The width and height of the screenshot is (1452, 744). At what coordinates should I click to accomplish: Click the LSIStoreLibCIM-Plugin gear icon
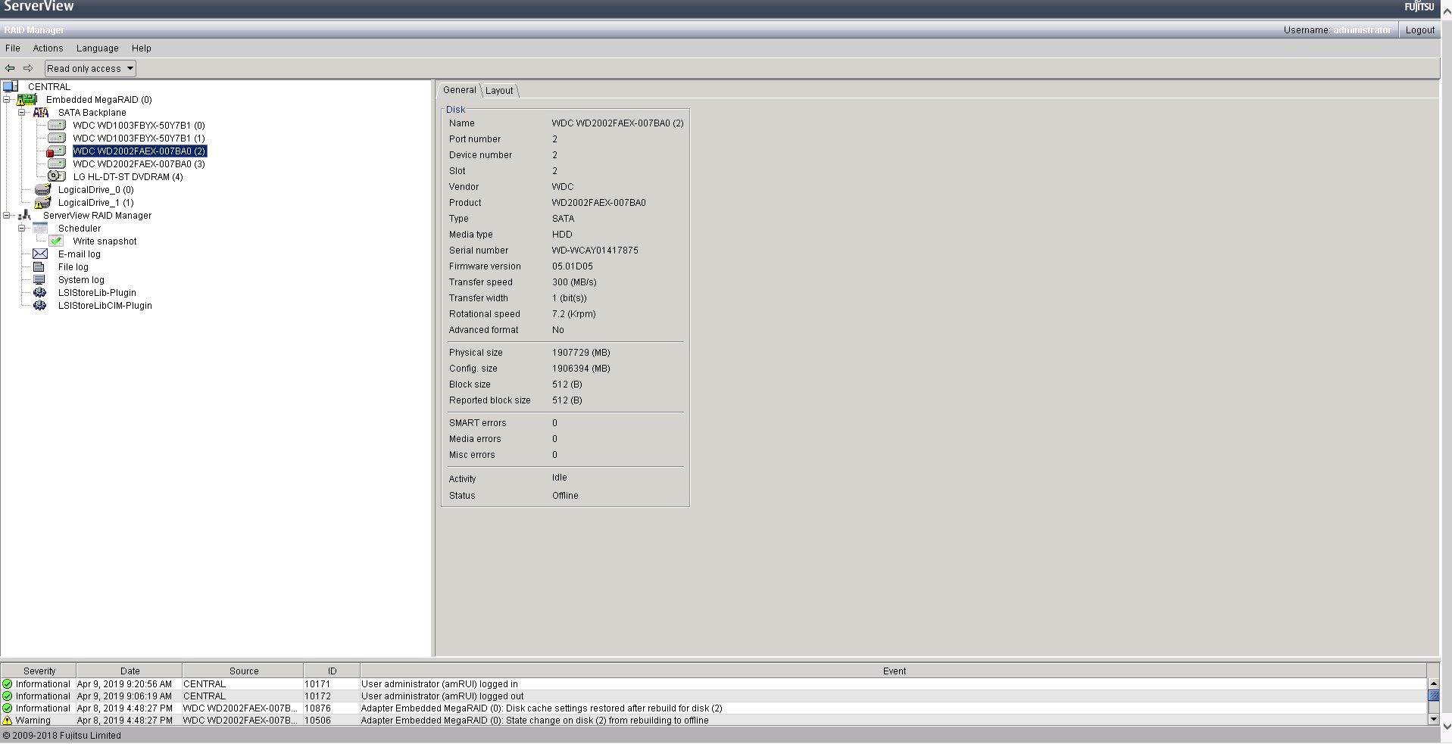coord(40,305)
